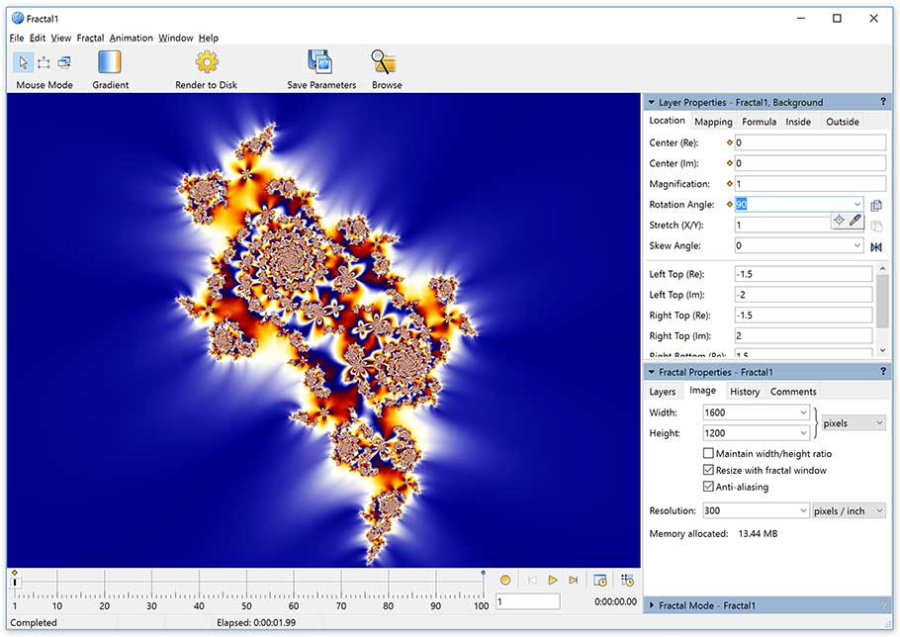Open the View menu
This screenshot has height=637, width=900.
click(61, 38)
